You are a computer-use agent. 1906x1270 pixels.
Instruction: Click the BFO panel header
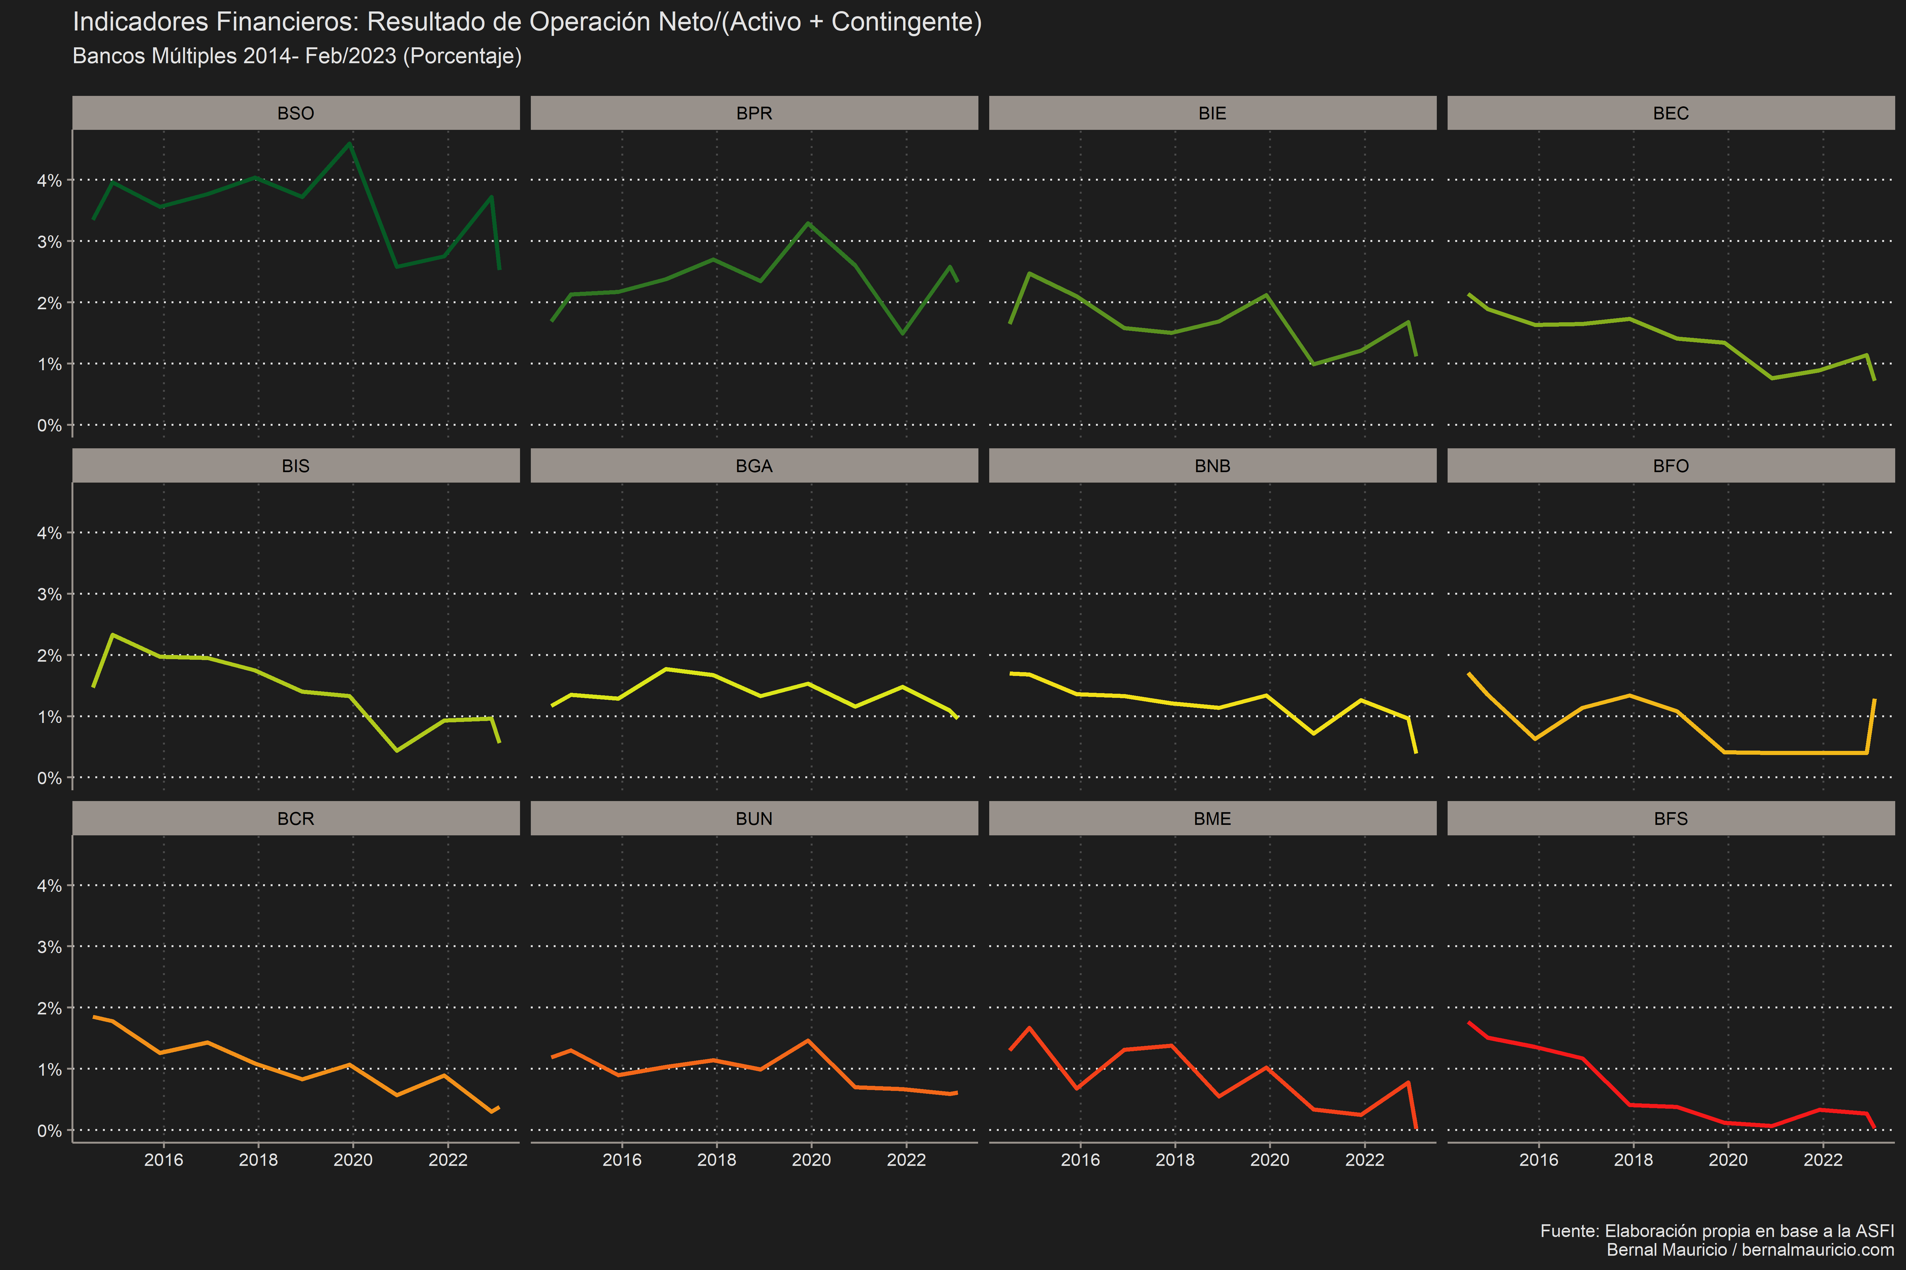1670,466
